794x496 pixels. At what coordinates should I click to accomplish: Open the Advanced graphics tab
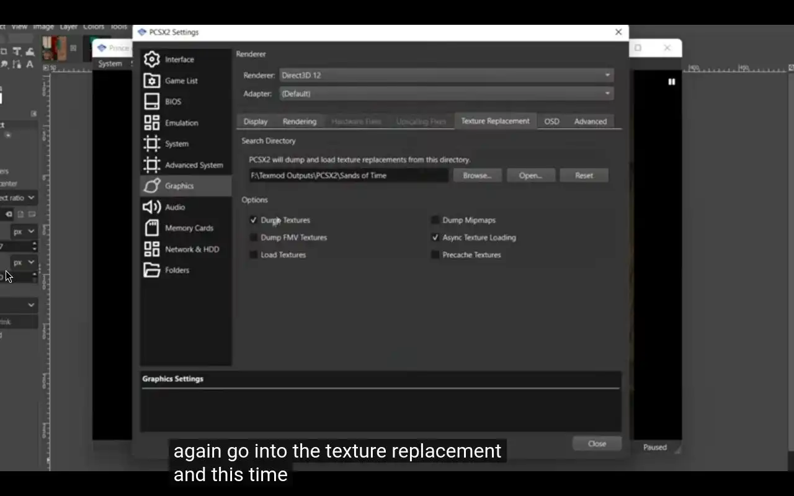click(x=590, y=122)
